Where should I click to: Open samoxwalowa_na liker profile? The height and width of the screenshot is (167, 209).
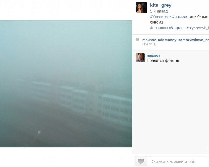194,40
